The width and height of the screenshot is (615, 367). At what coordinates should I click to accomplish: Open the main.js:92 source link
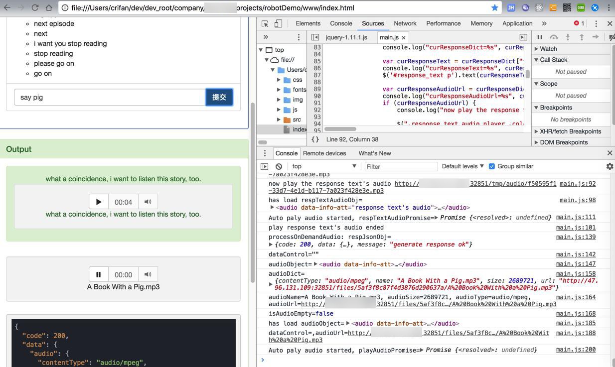point(577,184)
